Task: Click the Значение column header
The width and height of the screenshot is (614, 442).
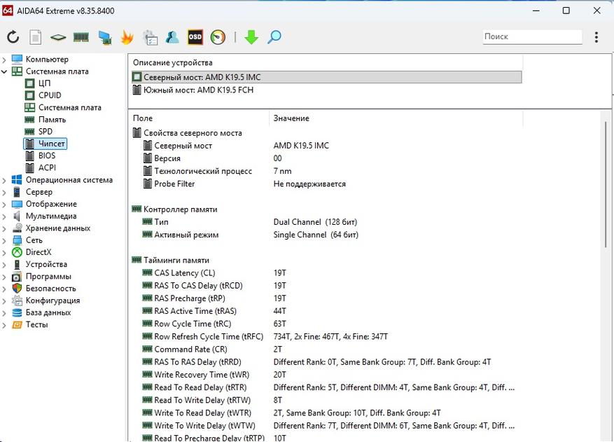Action: [x=396, y=118]
